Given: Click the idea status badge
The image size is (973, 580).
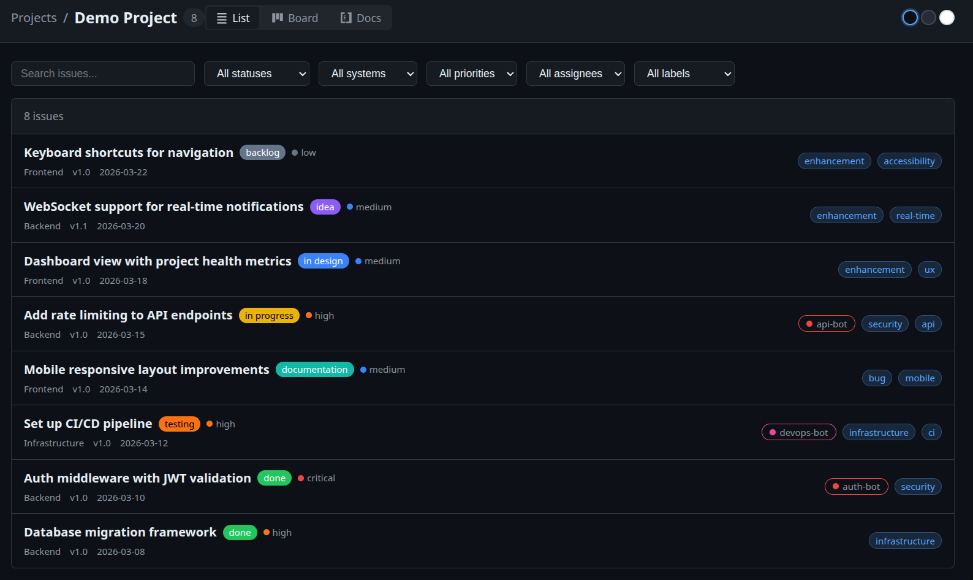Looking at the screenshot, I should tap(325, 207).
